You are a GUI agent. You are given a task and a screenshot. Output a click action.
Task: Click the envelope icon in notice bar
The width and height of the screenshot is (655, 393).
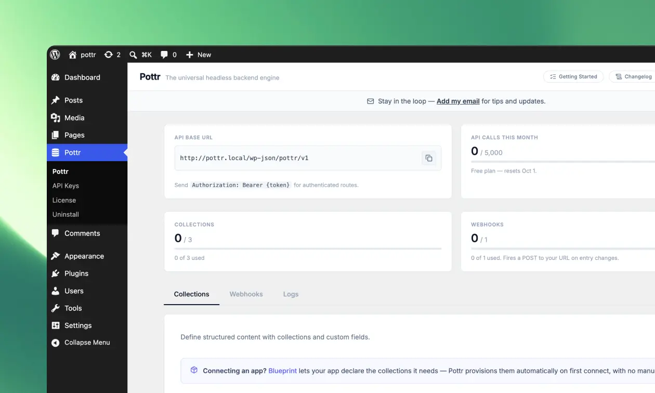[371, 101]
